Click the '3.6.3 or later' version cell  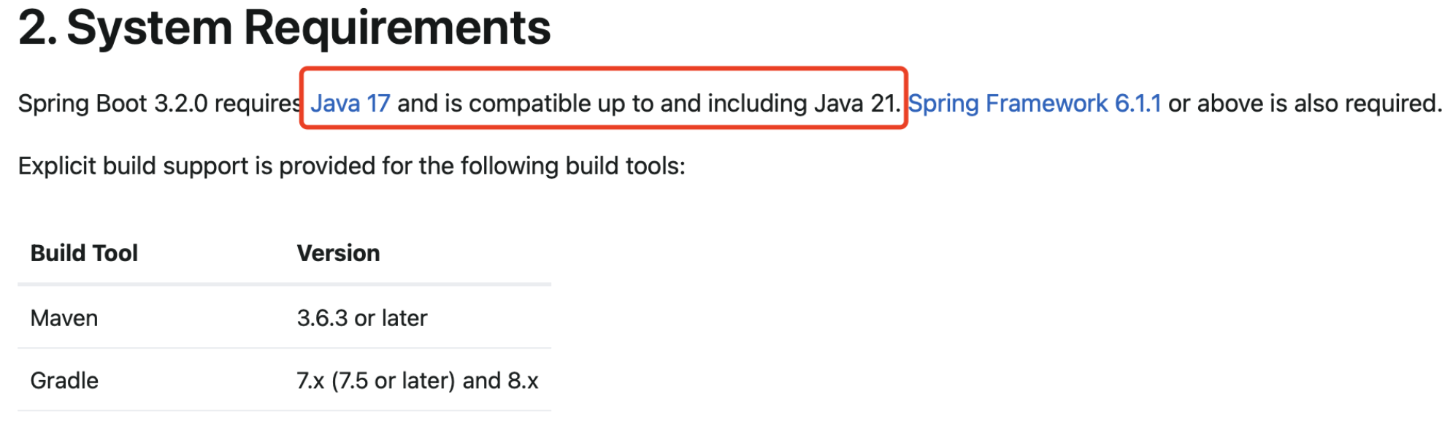point(362,318)
